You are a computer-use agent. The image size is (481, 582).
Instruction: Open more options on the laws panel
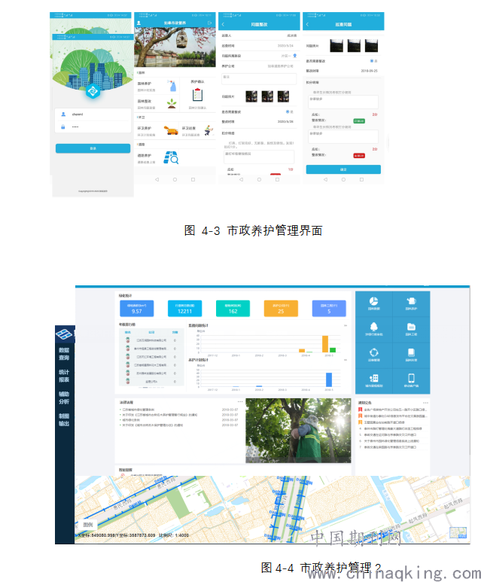pos(240,401)
